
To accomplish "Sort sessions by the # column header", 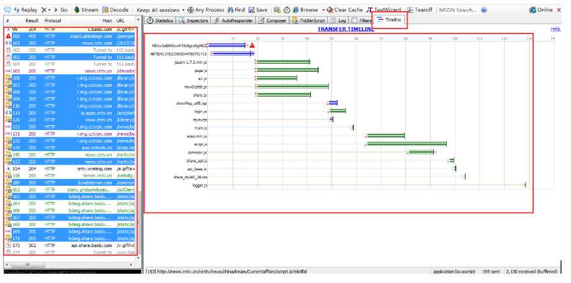I will (7, 20).
